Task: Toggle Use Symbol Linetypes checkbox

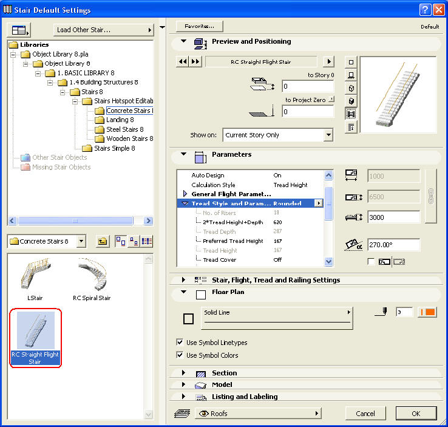Action: [180, 343]
